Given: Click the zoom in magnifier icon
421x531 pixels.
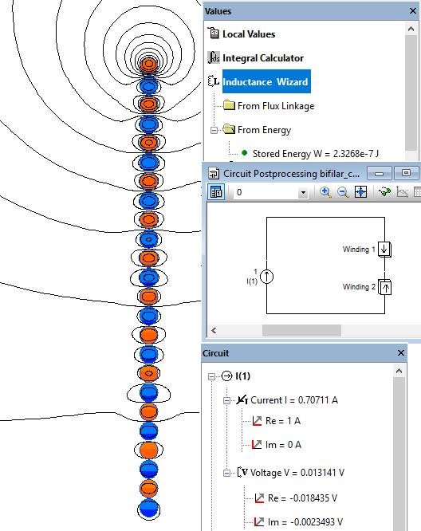Looking at the screenshot, I should point(325,192).
